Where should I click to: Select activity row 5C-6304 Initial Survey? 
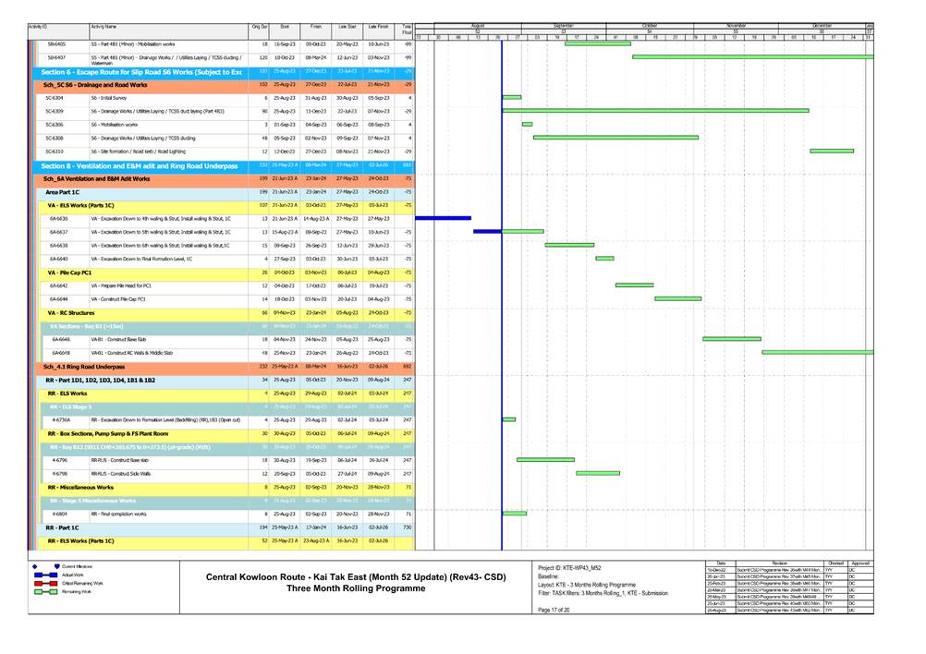coord(139,97)
